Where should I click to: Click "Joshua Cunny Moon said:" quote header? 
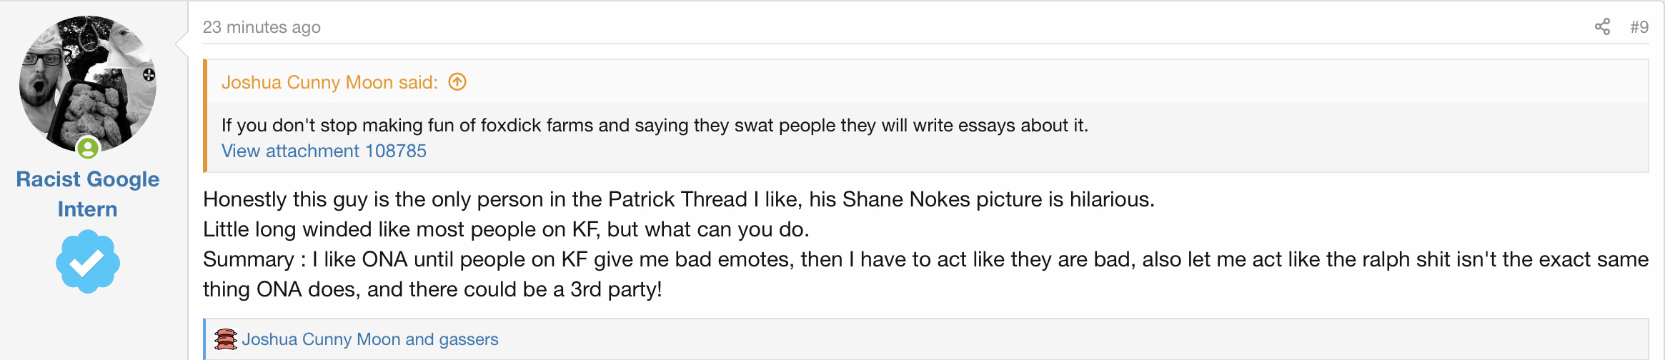pos(329,82)
